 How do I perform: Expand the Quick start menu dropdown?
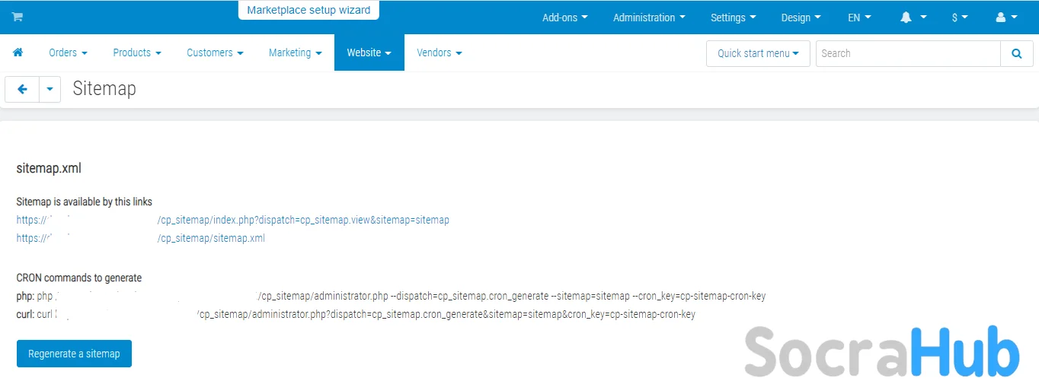pos(758,53)
